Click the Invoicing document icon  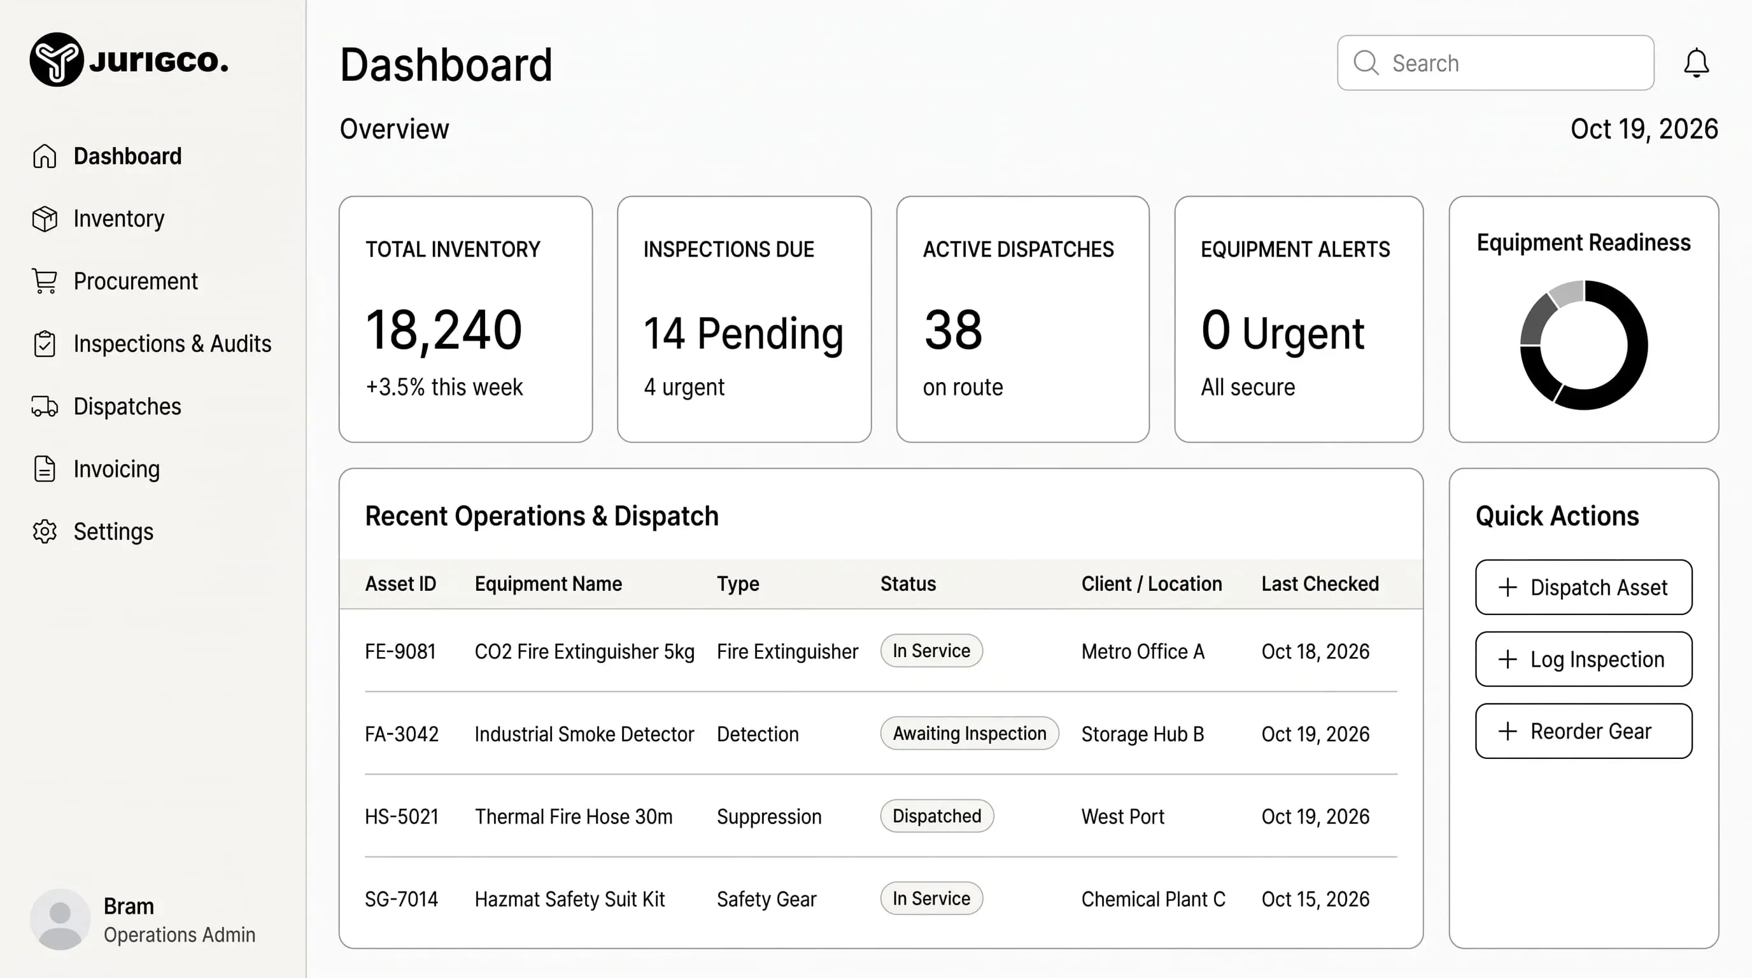(45, 469)
